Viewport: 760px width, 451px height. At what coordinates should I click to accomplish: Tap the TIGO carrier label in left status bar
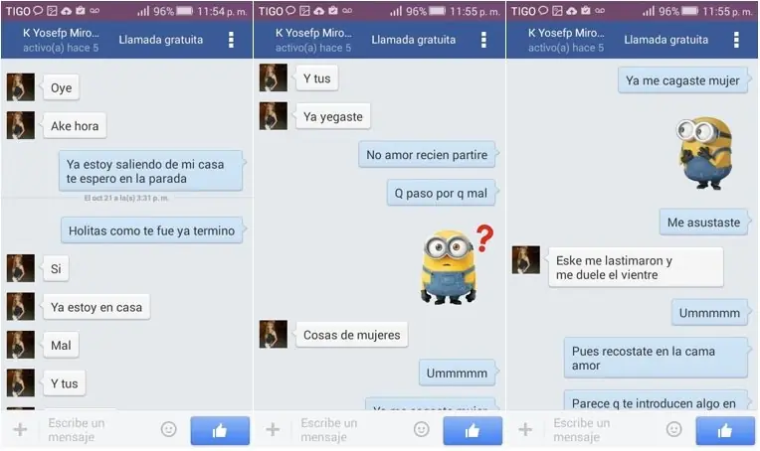pos(18,11)
